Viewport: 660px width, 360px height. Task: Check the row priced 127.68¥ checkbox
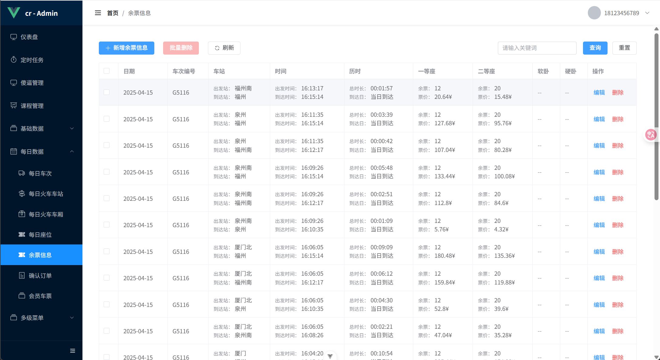106,119
